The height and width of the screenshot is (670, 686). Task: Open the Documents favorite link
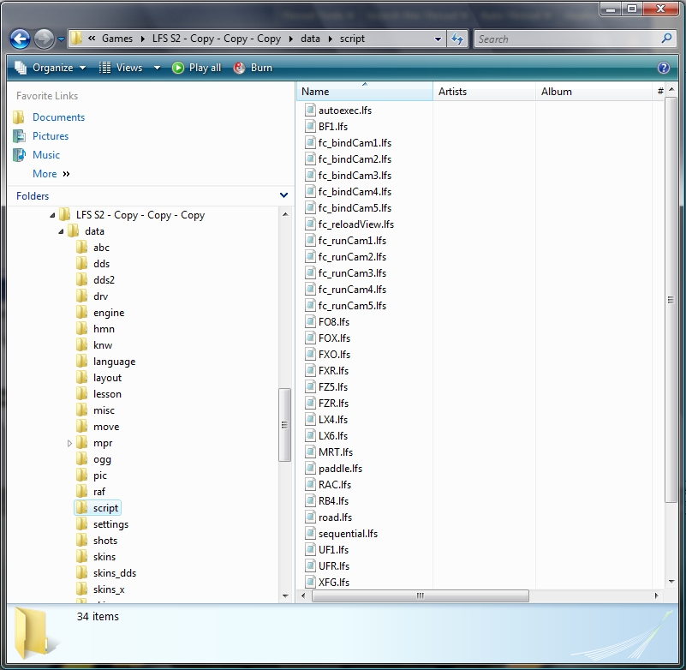click(58, 117)
